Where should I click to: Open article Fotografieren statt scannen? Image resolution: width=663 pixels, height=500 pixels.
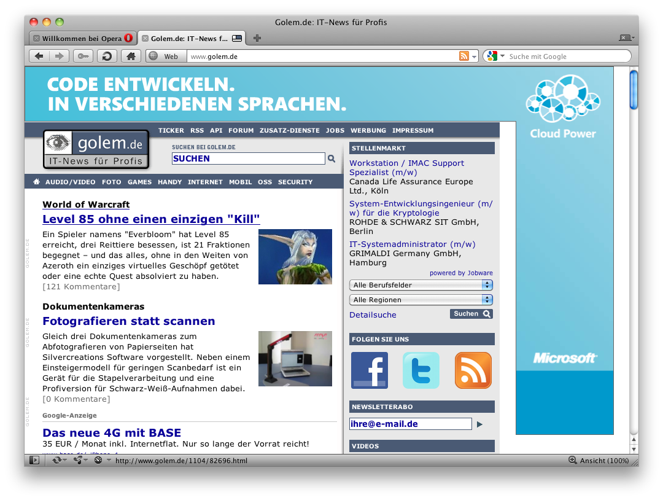click(129, 321)
